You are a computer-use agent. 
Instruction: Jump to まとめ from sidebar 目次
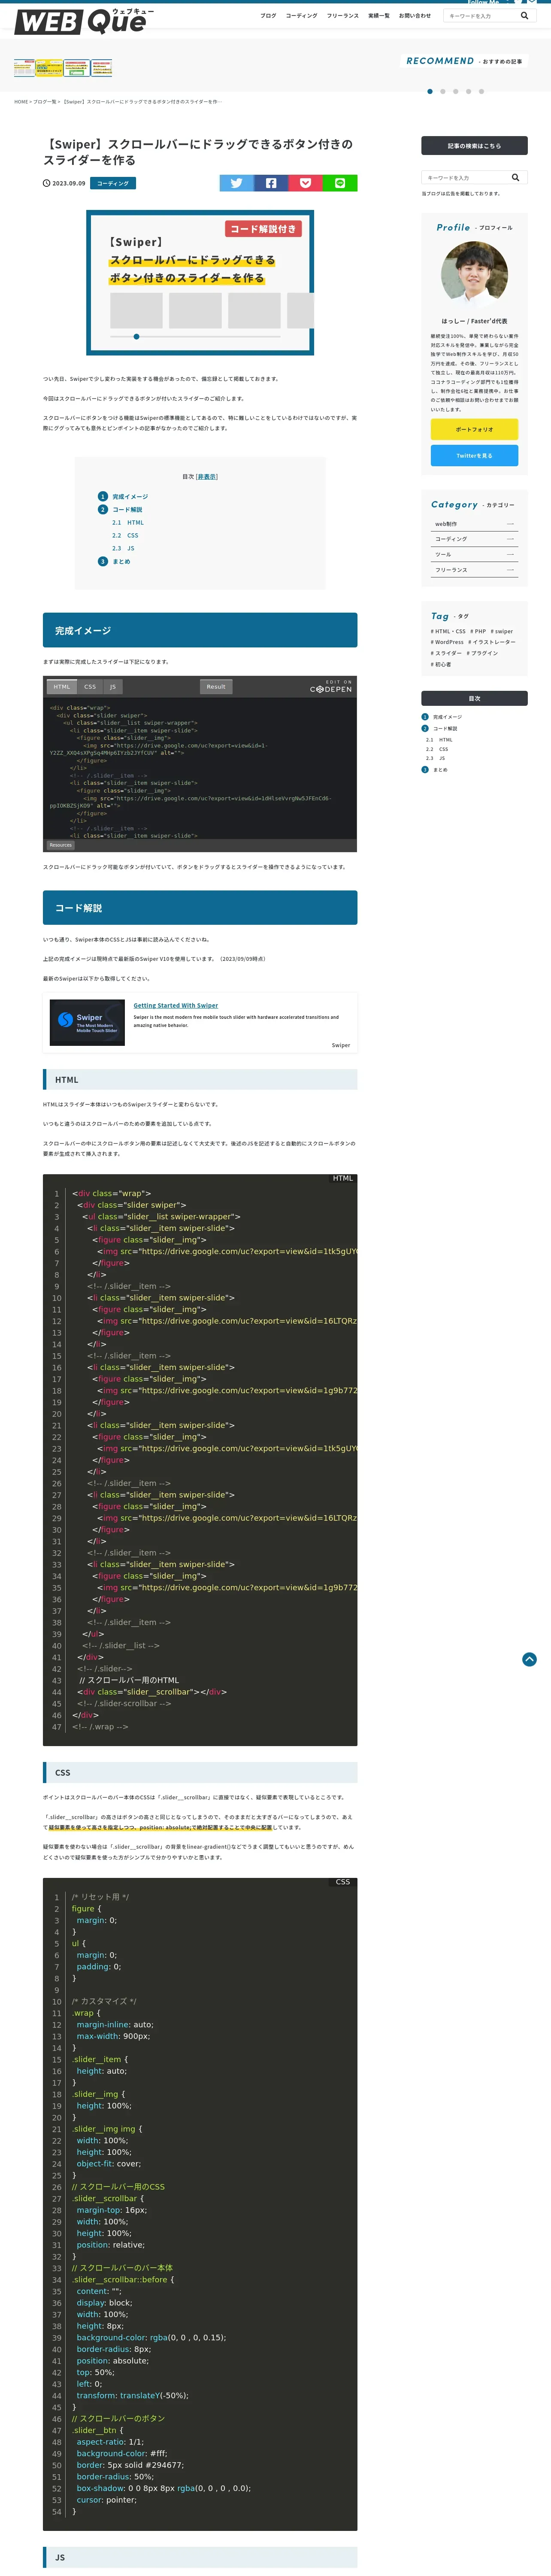(440, 770)
